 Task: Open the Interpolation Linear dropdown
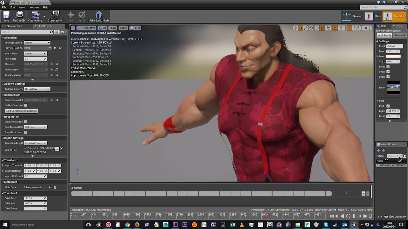(x=35, y=53)
